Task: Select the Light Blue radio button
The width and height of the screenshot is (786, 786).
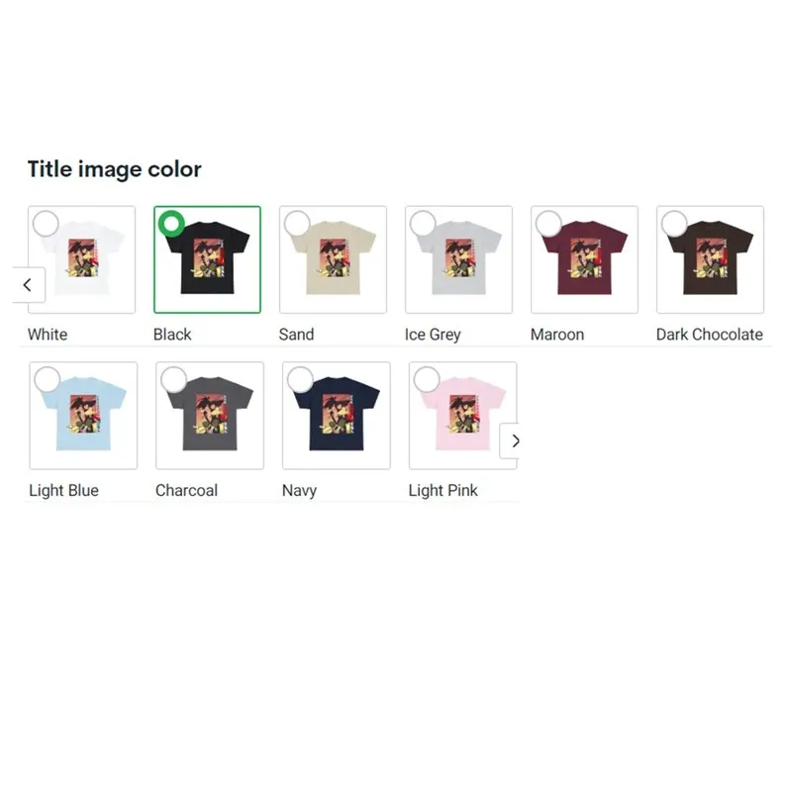Action: click(x=48, y=379)
